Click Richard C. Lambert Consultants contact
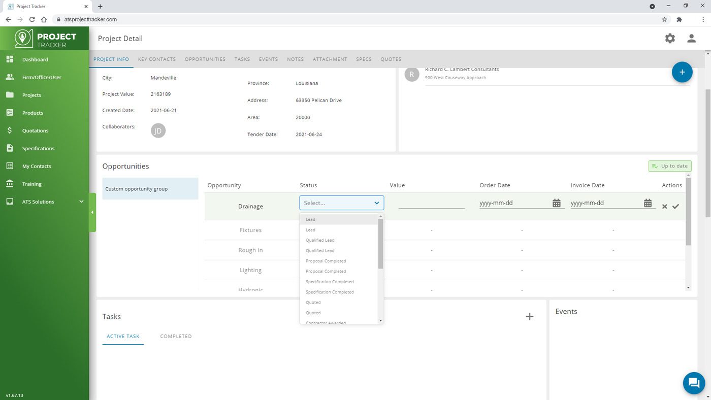 tap(462, 69)
